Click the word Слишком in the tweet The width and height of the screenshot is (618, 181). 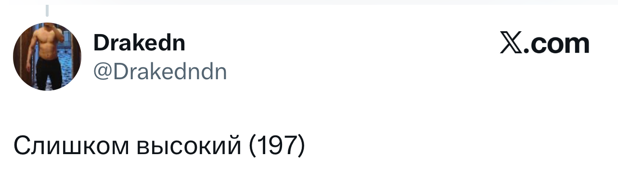point(71,145)
